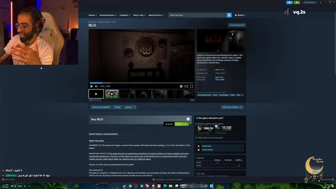Click the ENG language indicator
This screenshot has width=336, height=189.
point(20,186)
